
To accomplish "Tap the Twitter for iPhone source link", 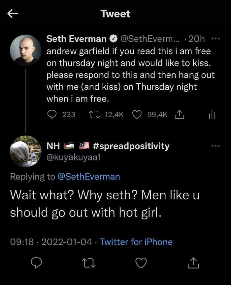I will [136, 242].
